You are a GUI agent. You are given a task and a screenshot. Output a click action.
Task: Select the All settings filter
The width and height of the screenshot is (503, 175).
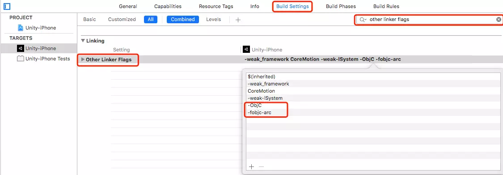click(x=151, y=19)
